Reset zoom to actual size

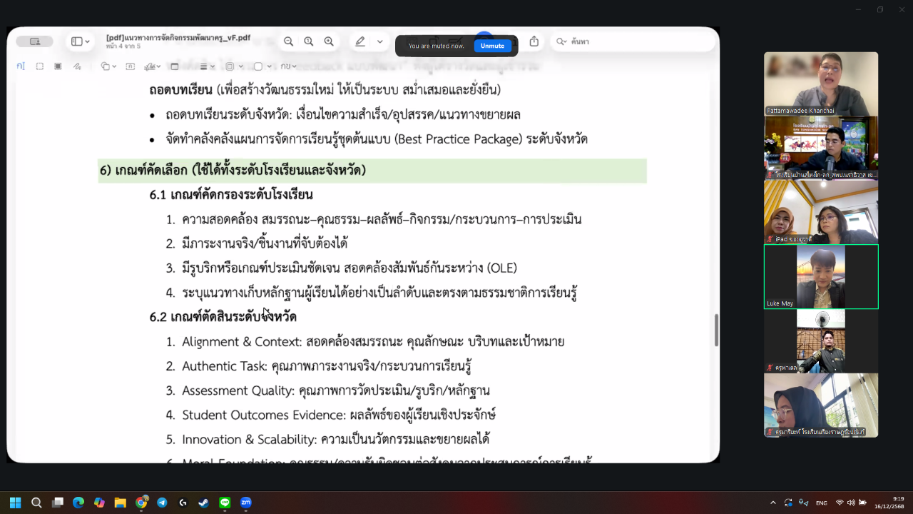click(309, 42)
